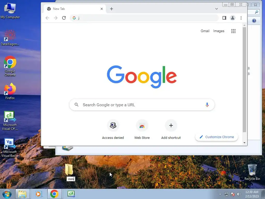Click the Chrome taskbar button
The image size is (265, 199).
[54, 194]
